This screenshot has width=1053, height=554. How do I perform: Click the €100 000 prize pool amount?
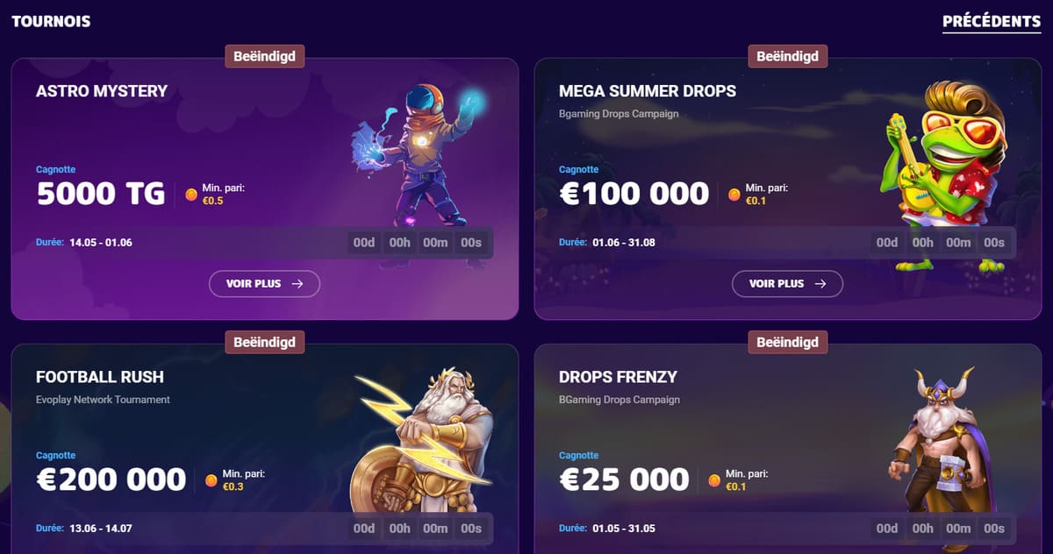click(x=634, y=194)
